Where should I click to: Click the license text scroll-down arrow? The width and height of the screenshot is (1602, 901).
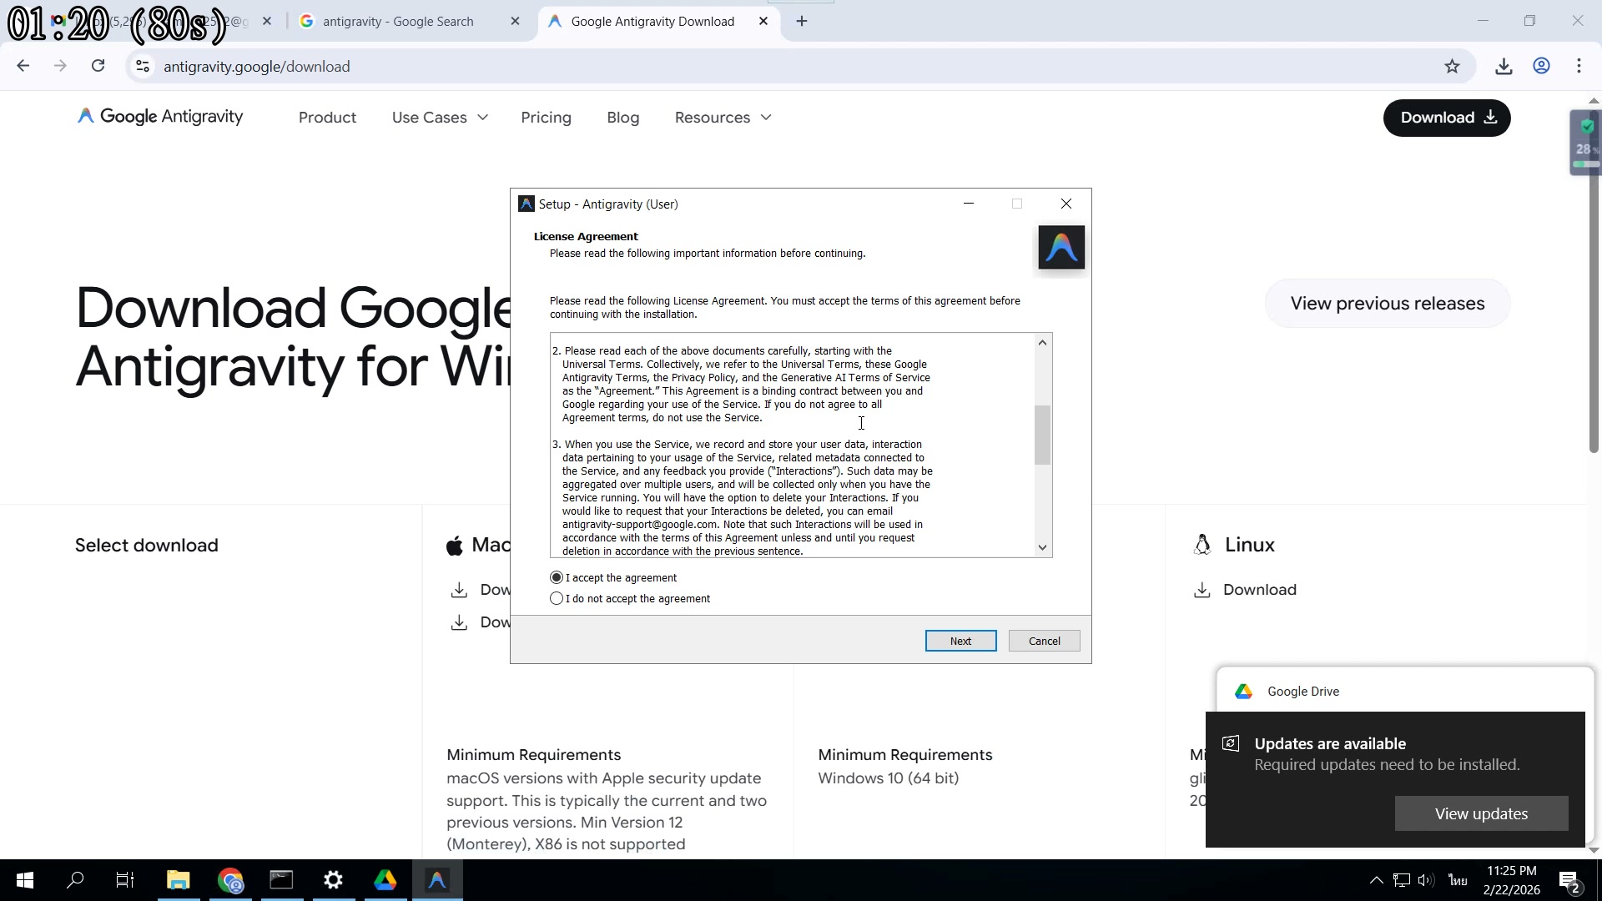1041,547
